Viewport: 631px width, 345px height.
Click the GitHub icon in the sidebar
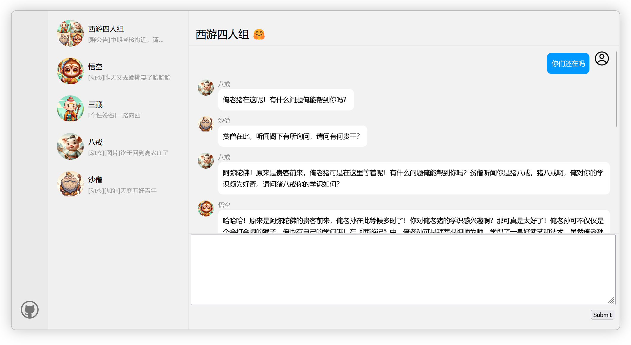point(30,310)
